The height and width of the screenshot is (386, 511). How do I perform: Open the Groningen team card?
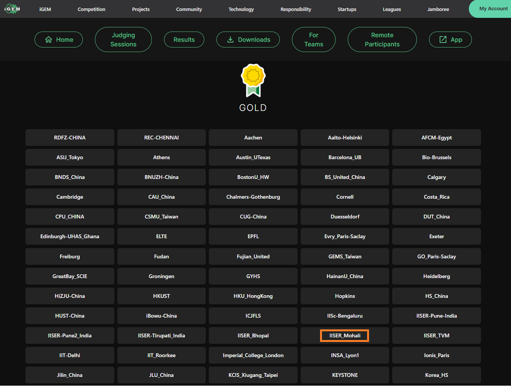tap(161, 276)
